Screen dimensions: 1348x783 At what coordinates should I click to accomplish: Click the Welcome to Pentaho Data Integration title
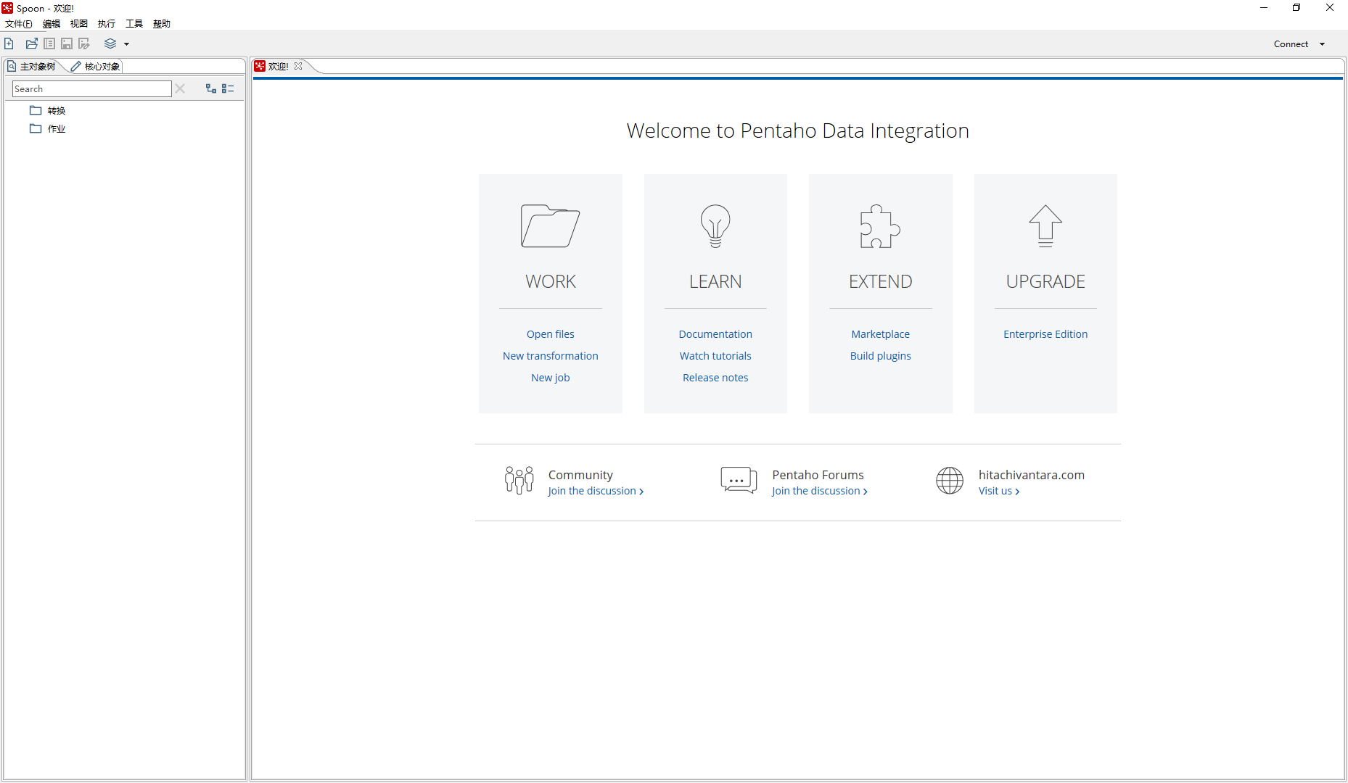pos(798,130)
